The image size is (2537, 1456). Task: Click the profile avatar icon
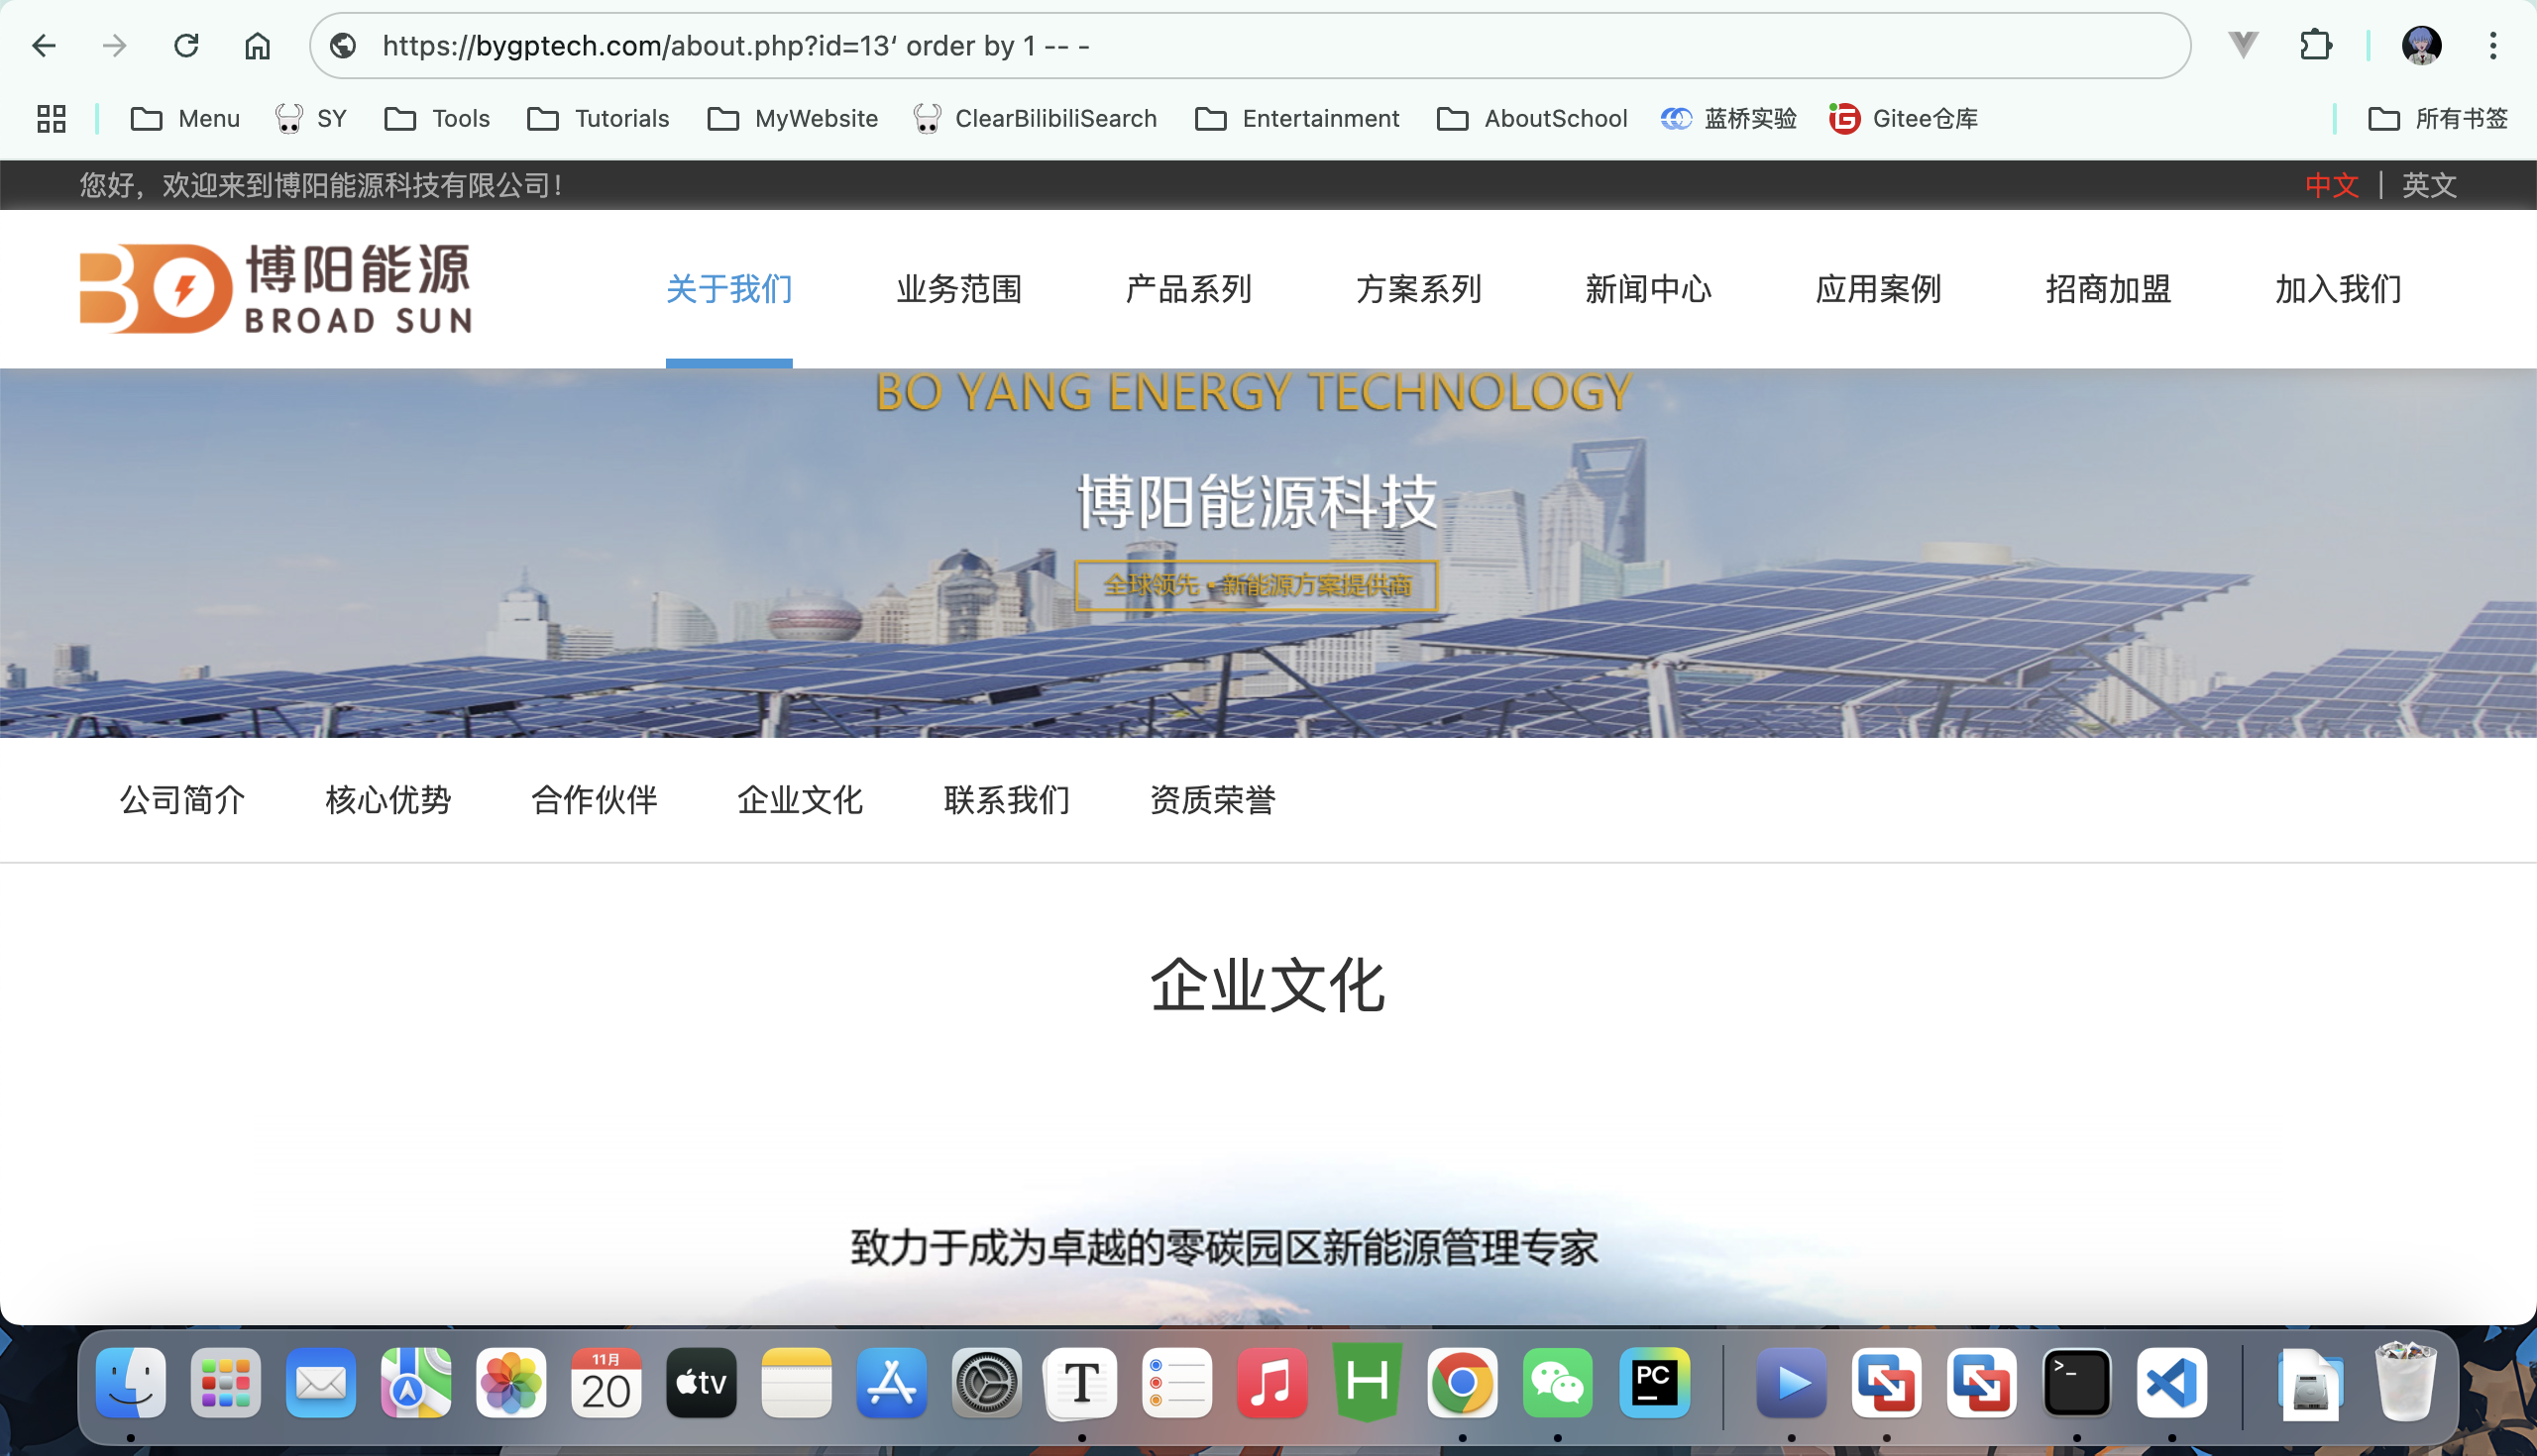pos(2421,46)
